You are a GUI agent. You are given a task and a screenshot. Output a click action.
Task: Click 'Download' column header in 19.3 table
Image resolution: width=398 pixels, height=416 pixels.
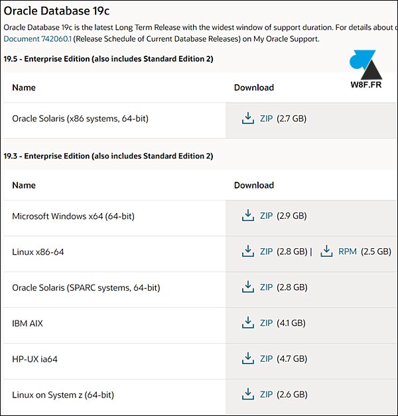tap(254, 185)
